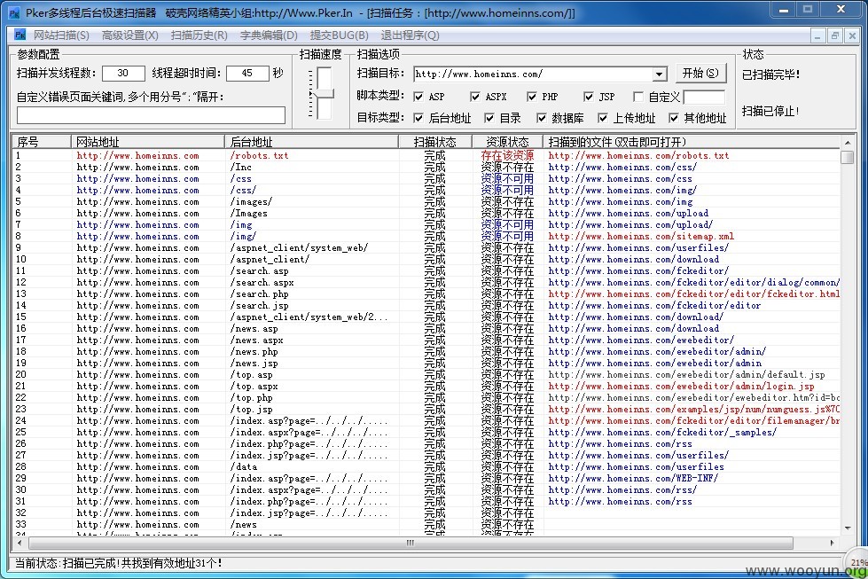This screenshot has height=579, width=868.
Task: Click the 扫描目标 URL text field
Action: [x=533, y=74]
